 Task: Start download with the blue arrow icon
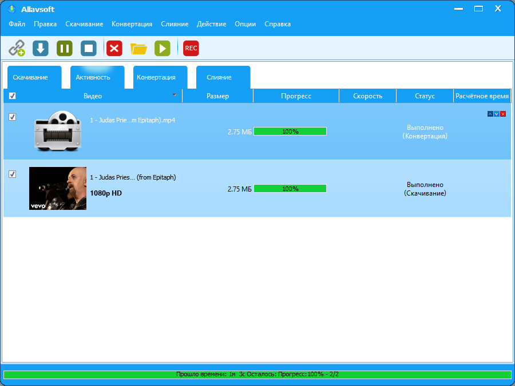(41, 48)
